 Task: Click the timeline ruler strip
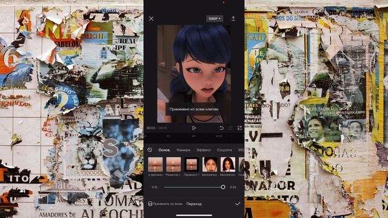pyautogui.click(x=194, y=136)
